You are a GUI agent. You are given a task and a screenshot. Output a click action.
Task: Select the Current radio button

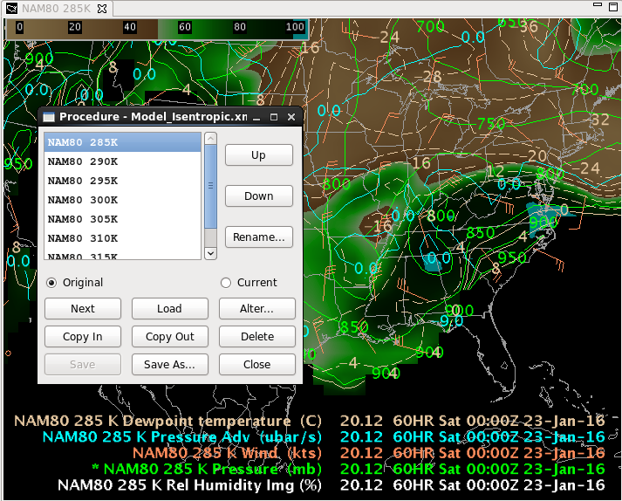click(249, 283)
